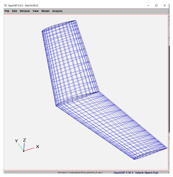Open the File menu

click(7, 11)
